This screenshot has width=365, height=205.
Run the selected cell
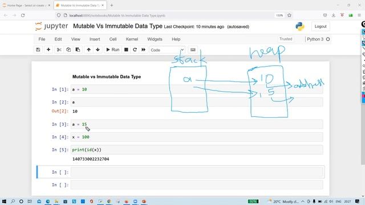point(113,50)
